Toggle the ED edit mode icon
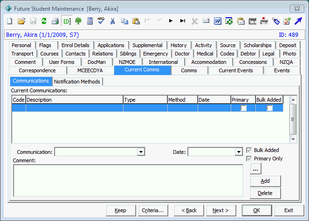309x221 pixels. (67, 21)
